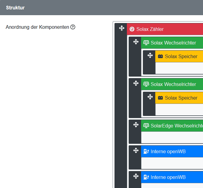Select the SolarEdge Wechselrichter label
Image resolution: width=203 pixels, height=188 pixels.
(x=177, y=126)
